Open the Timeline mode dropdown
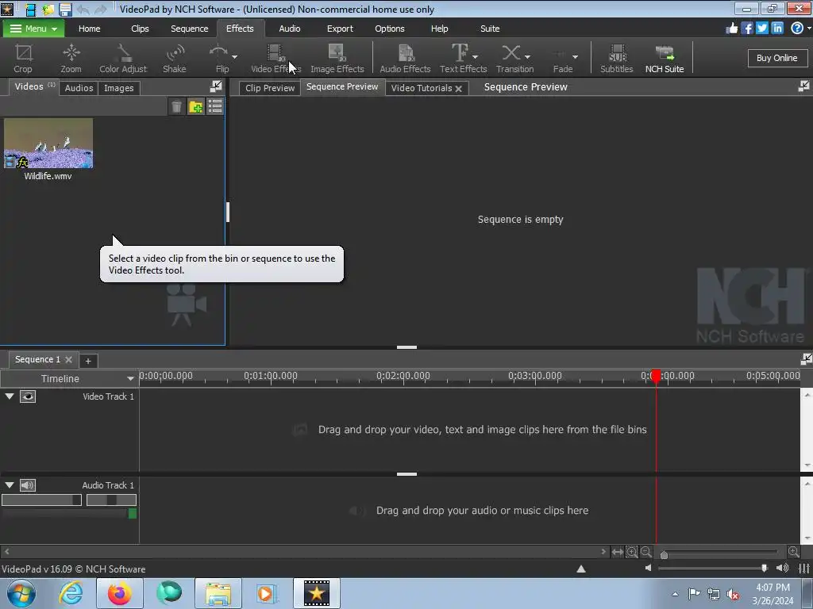The width and height of the screenshot is (813, 609). pyautogui.click(x=130, y=379)
